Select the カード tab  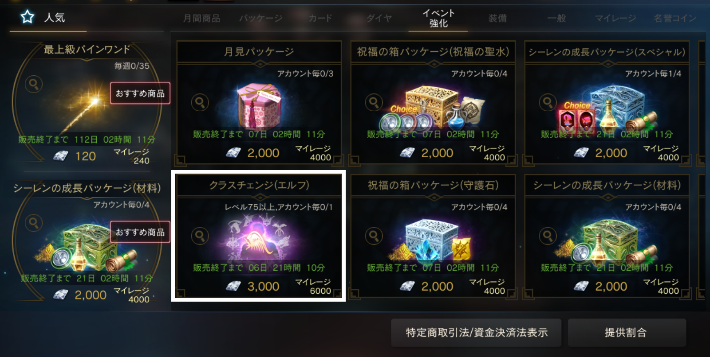click(320, 18)
